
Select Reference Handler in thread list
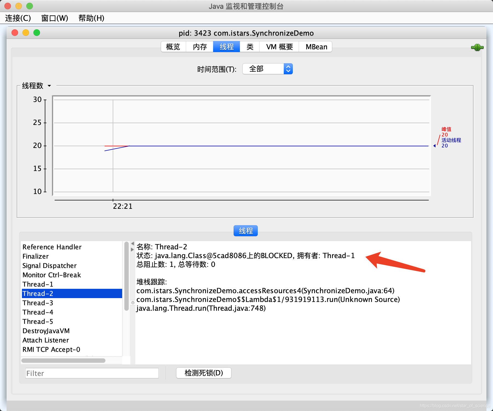tap(72, 247)
